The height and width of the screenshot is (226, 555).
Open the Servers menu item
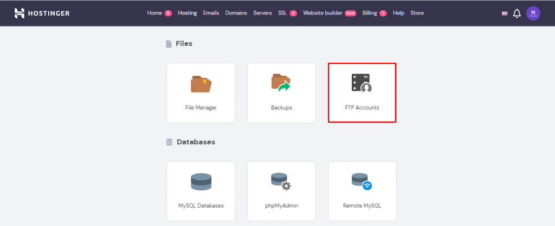pyautogui.click(x=262, y=13)
